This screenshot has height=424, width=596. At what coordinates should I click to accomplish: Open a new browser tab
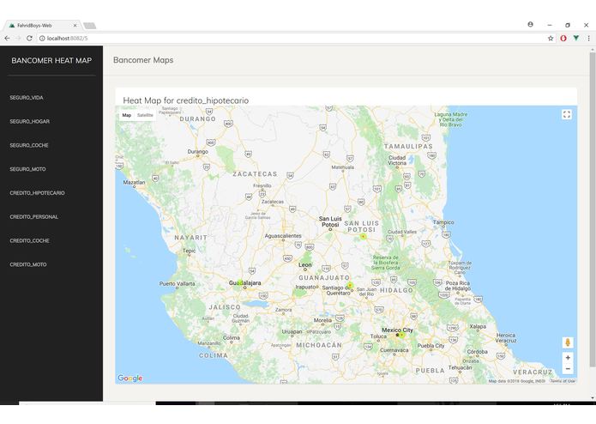click(x=90, y=26)
